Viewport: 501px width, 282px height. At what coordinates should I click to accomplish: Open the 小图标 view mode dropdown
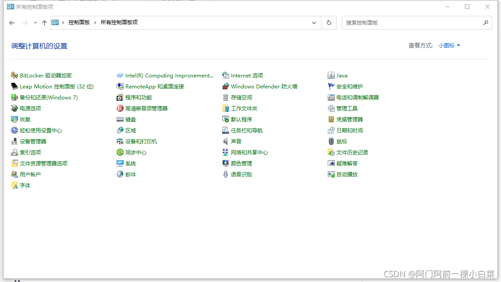[449, 45]
